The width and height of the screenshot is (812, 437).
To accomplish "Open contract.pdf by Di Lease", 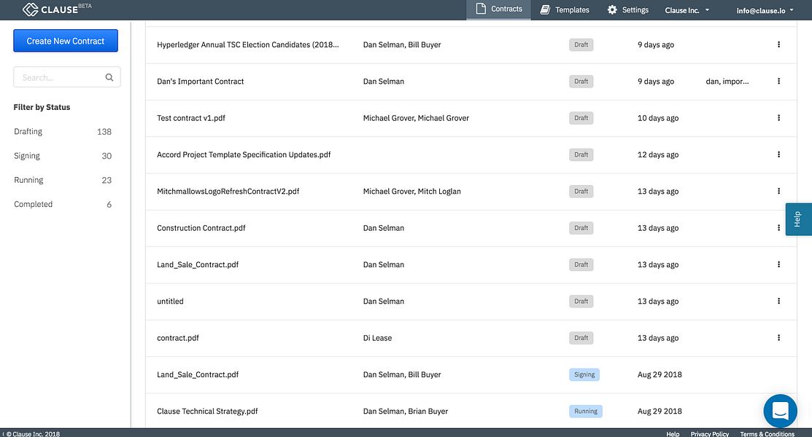I will (178, 338).
